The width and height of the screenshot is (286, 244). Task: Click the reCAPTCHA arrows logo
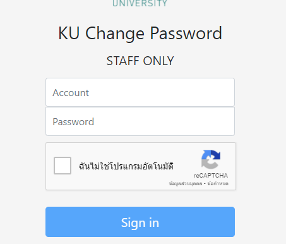point(211,159)
